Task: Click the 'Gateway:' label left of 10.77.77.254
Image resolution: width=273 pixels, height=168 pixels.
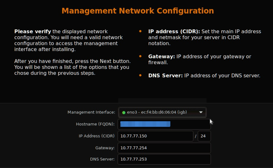Action: 105,148
